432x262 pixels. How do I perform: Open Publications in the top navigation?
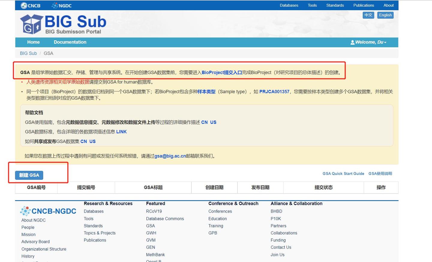(364, 5)
